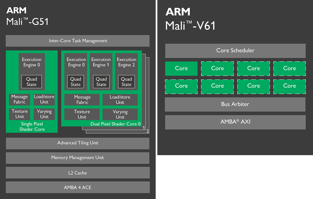Click the ARM logo above Mali-V61
This screenshot has width=313, height=199.
[178, 12]
